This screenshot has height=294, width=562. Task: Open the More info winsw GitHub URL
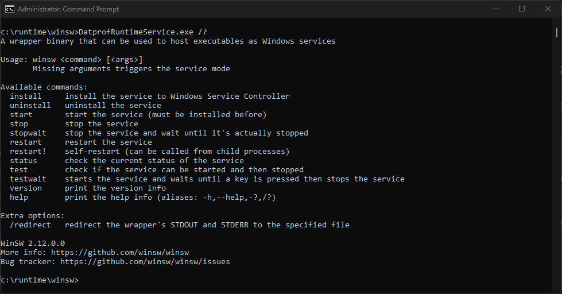120,253
